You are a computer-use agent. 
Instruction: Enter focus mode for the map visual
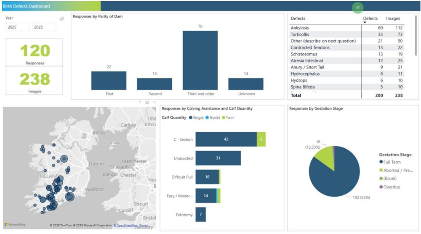point(147,102)
